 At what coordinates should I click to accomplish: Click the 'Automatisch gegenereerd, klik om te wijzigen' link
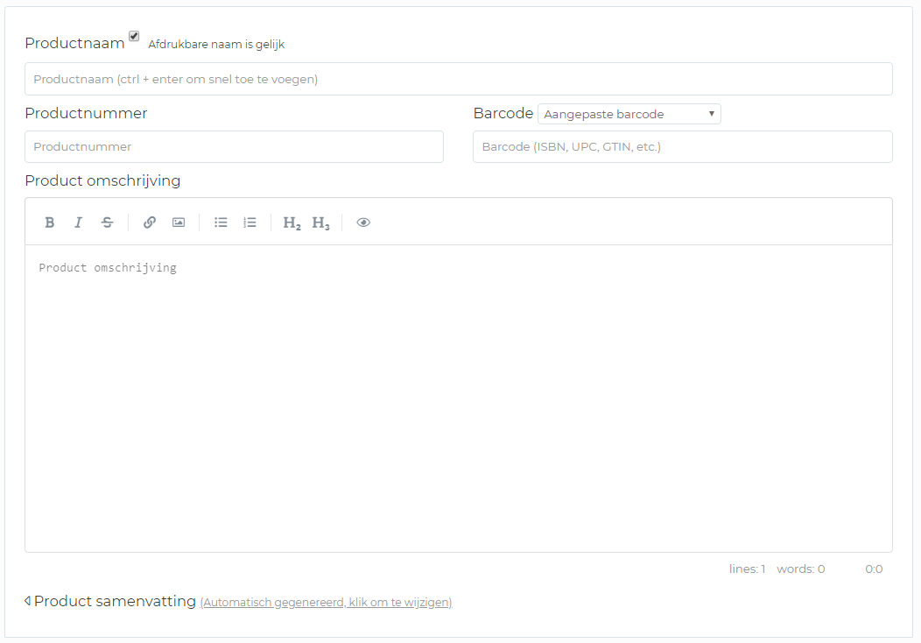(x=326, y=603)
